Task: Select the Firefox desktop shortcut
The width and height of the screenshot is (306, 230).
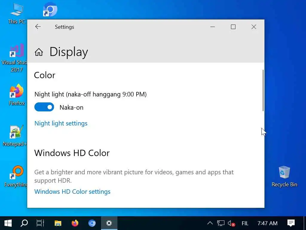Action: click(17, 95)
